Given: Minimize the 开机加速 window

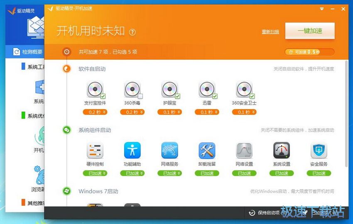Looking at the screenshot, I should click(x=333, y=9).
